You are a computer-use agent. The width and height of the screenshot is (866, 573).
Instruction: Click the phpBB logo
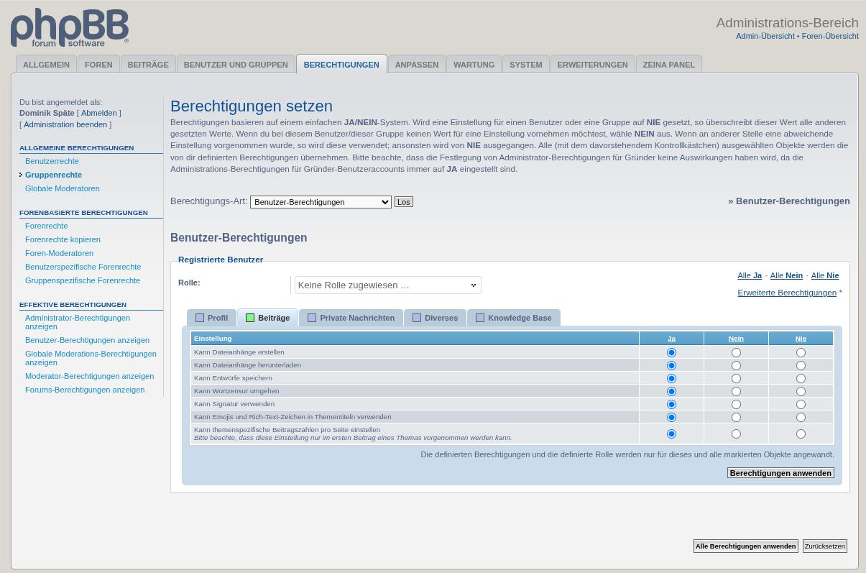click(x=70, y=28)
